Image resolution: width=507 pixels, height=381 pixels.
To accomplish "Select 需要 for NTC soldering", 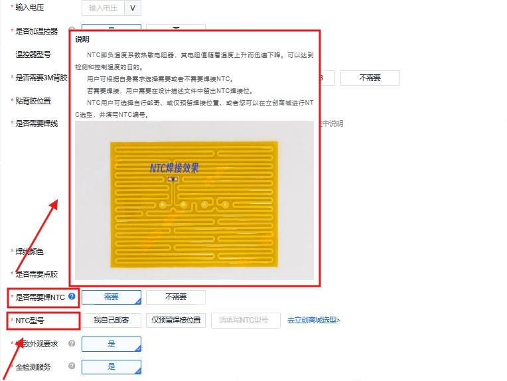I will (x=111, y=297).
